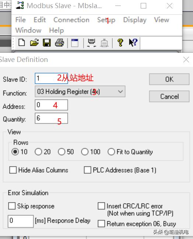Click the Quantity input field
Image resolution: width=193 pixels, height=239 pixels.
(51, 118)
